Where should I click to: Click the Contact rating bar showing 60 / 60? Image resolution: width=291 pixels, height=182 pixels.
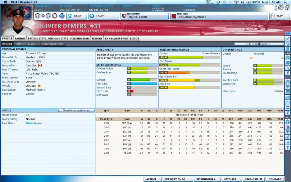(x=190, y=57)
